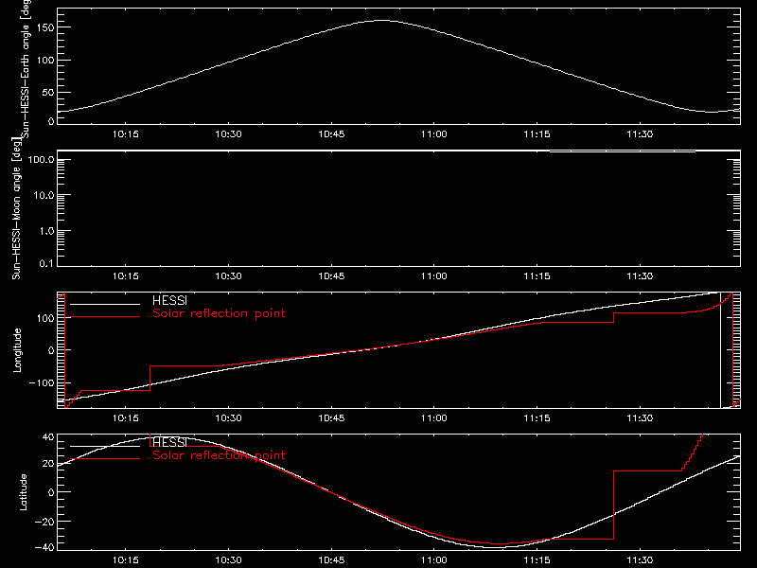
Task: Click 11:15 label under Moon angle plot
Action: click(x=537, y=276)
